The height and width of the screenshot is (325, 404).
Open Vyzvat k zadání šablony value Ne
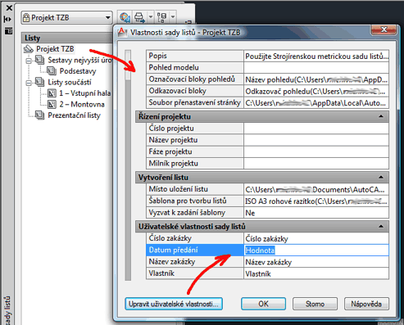[x=316, y=213]
